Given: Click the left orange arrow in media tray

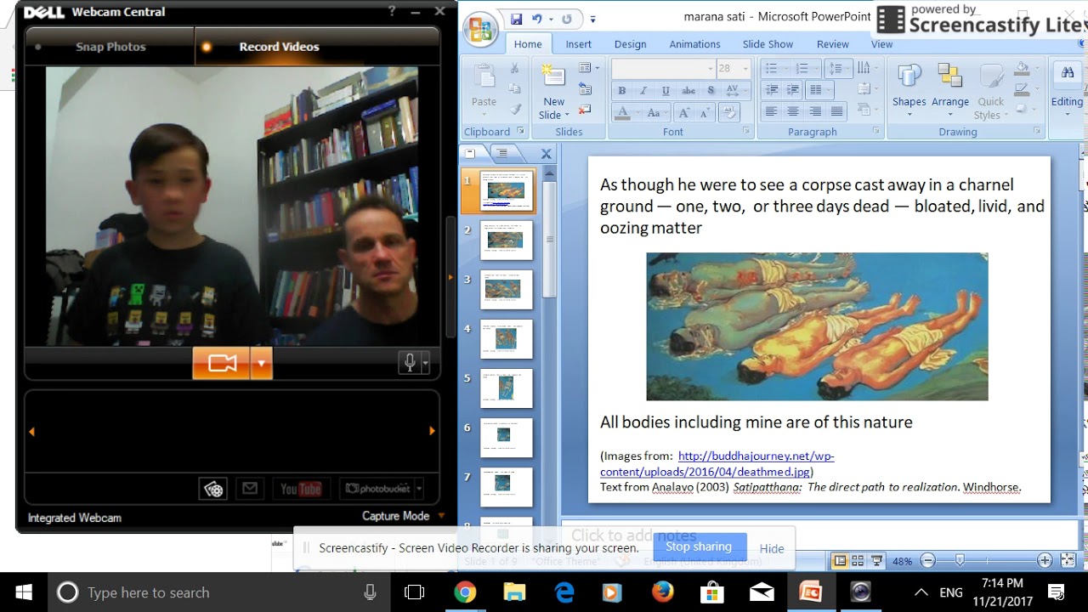Looking at the screenshot, I should tap(31, 431).
